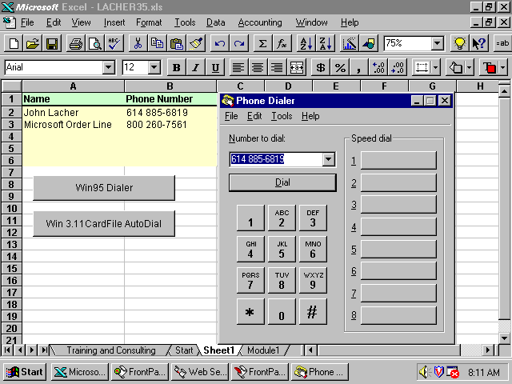Select cell with John Lacher

click(x=73, y=113)
